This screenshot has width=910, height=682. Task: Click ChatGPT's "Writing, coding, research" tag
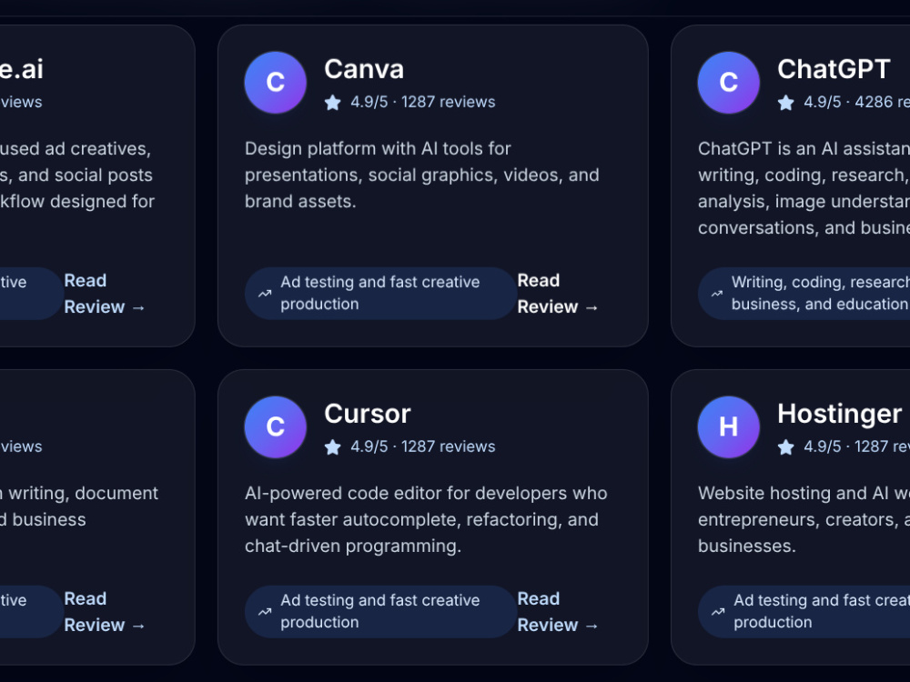pos(804,294)
